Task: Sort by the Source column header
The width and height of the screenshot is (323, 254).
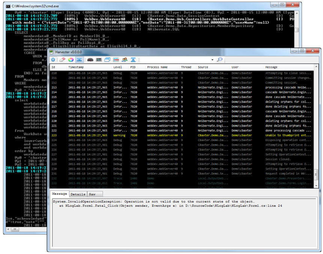Action: [x=213, y=67]
